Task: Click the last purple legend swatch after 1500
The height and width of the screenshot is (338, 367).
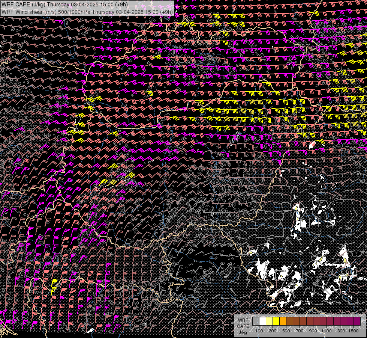Action: [x=357, y=321]
